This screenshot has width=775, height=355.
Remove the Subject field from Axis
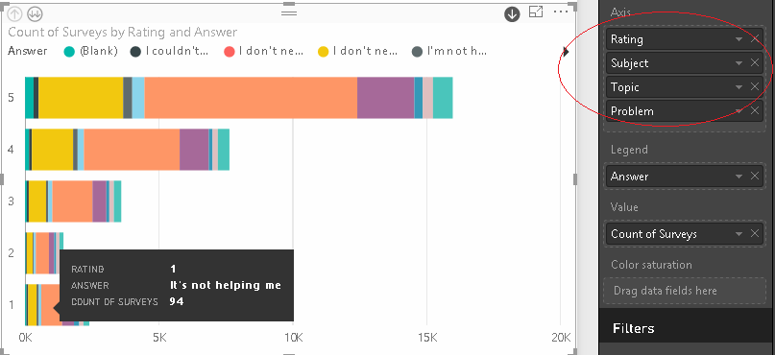[755, 62]
